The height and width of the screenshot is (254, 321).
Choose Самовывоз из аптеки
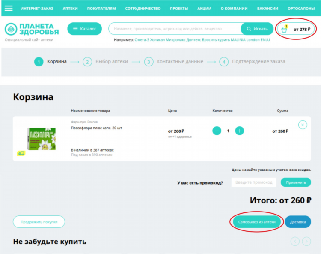pos(257,222)
